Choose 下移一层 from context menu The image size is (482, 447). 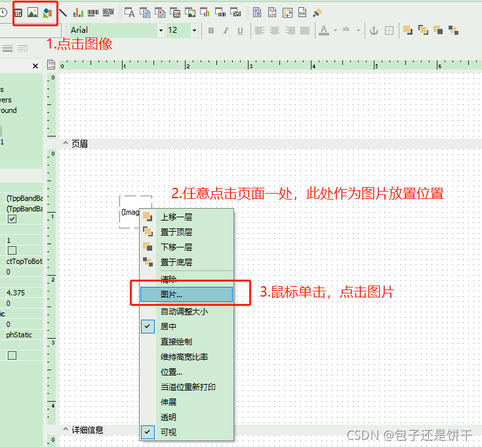pos(187,247)
